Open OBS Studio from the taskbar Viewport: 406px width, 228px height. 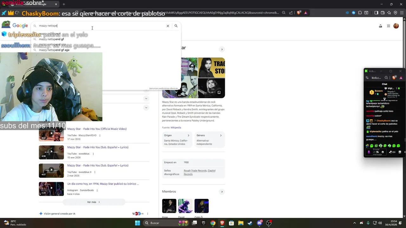[x=269, y=223]
